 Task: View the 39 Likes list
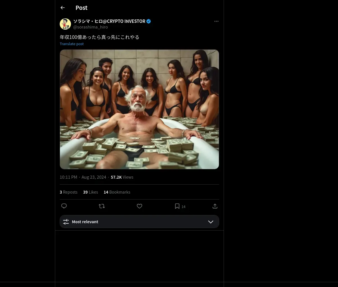pyautogui.click(x=90, y=192)
